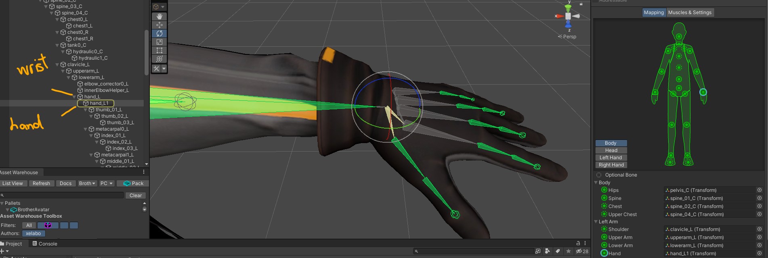The height and width of the screenshot is (258, 768).
Task: Open object picker for Shoulder field
Action: click(x=759, y=229)
